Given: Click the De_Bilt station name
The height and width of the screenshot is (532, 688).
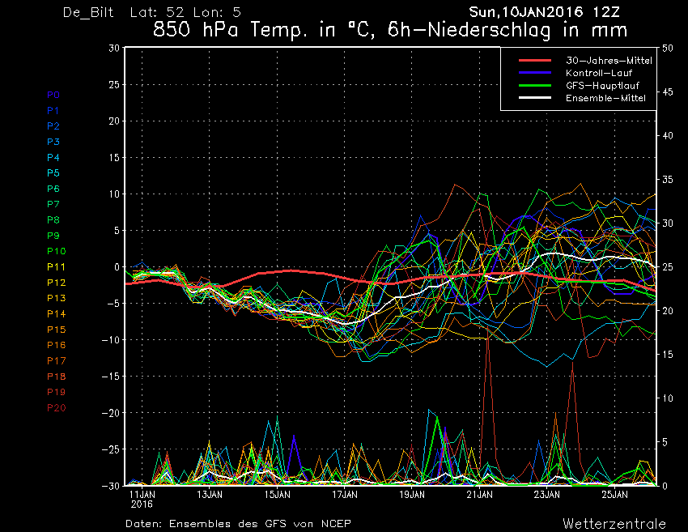Looking at the screenshot, I should (x=88, y=12).
